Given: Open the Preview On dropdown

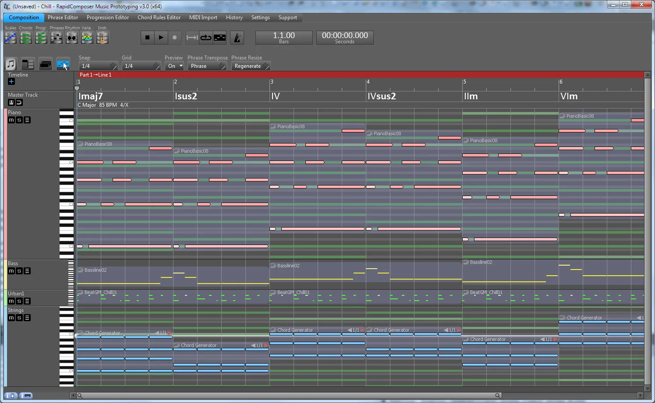Looking at the screenshot, I should 175,66.
